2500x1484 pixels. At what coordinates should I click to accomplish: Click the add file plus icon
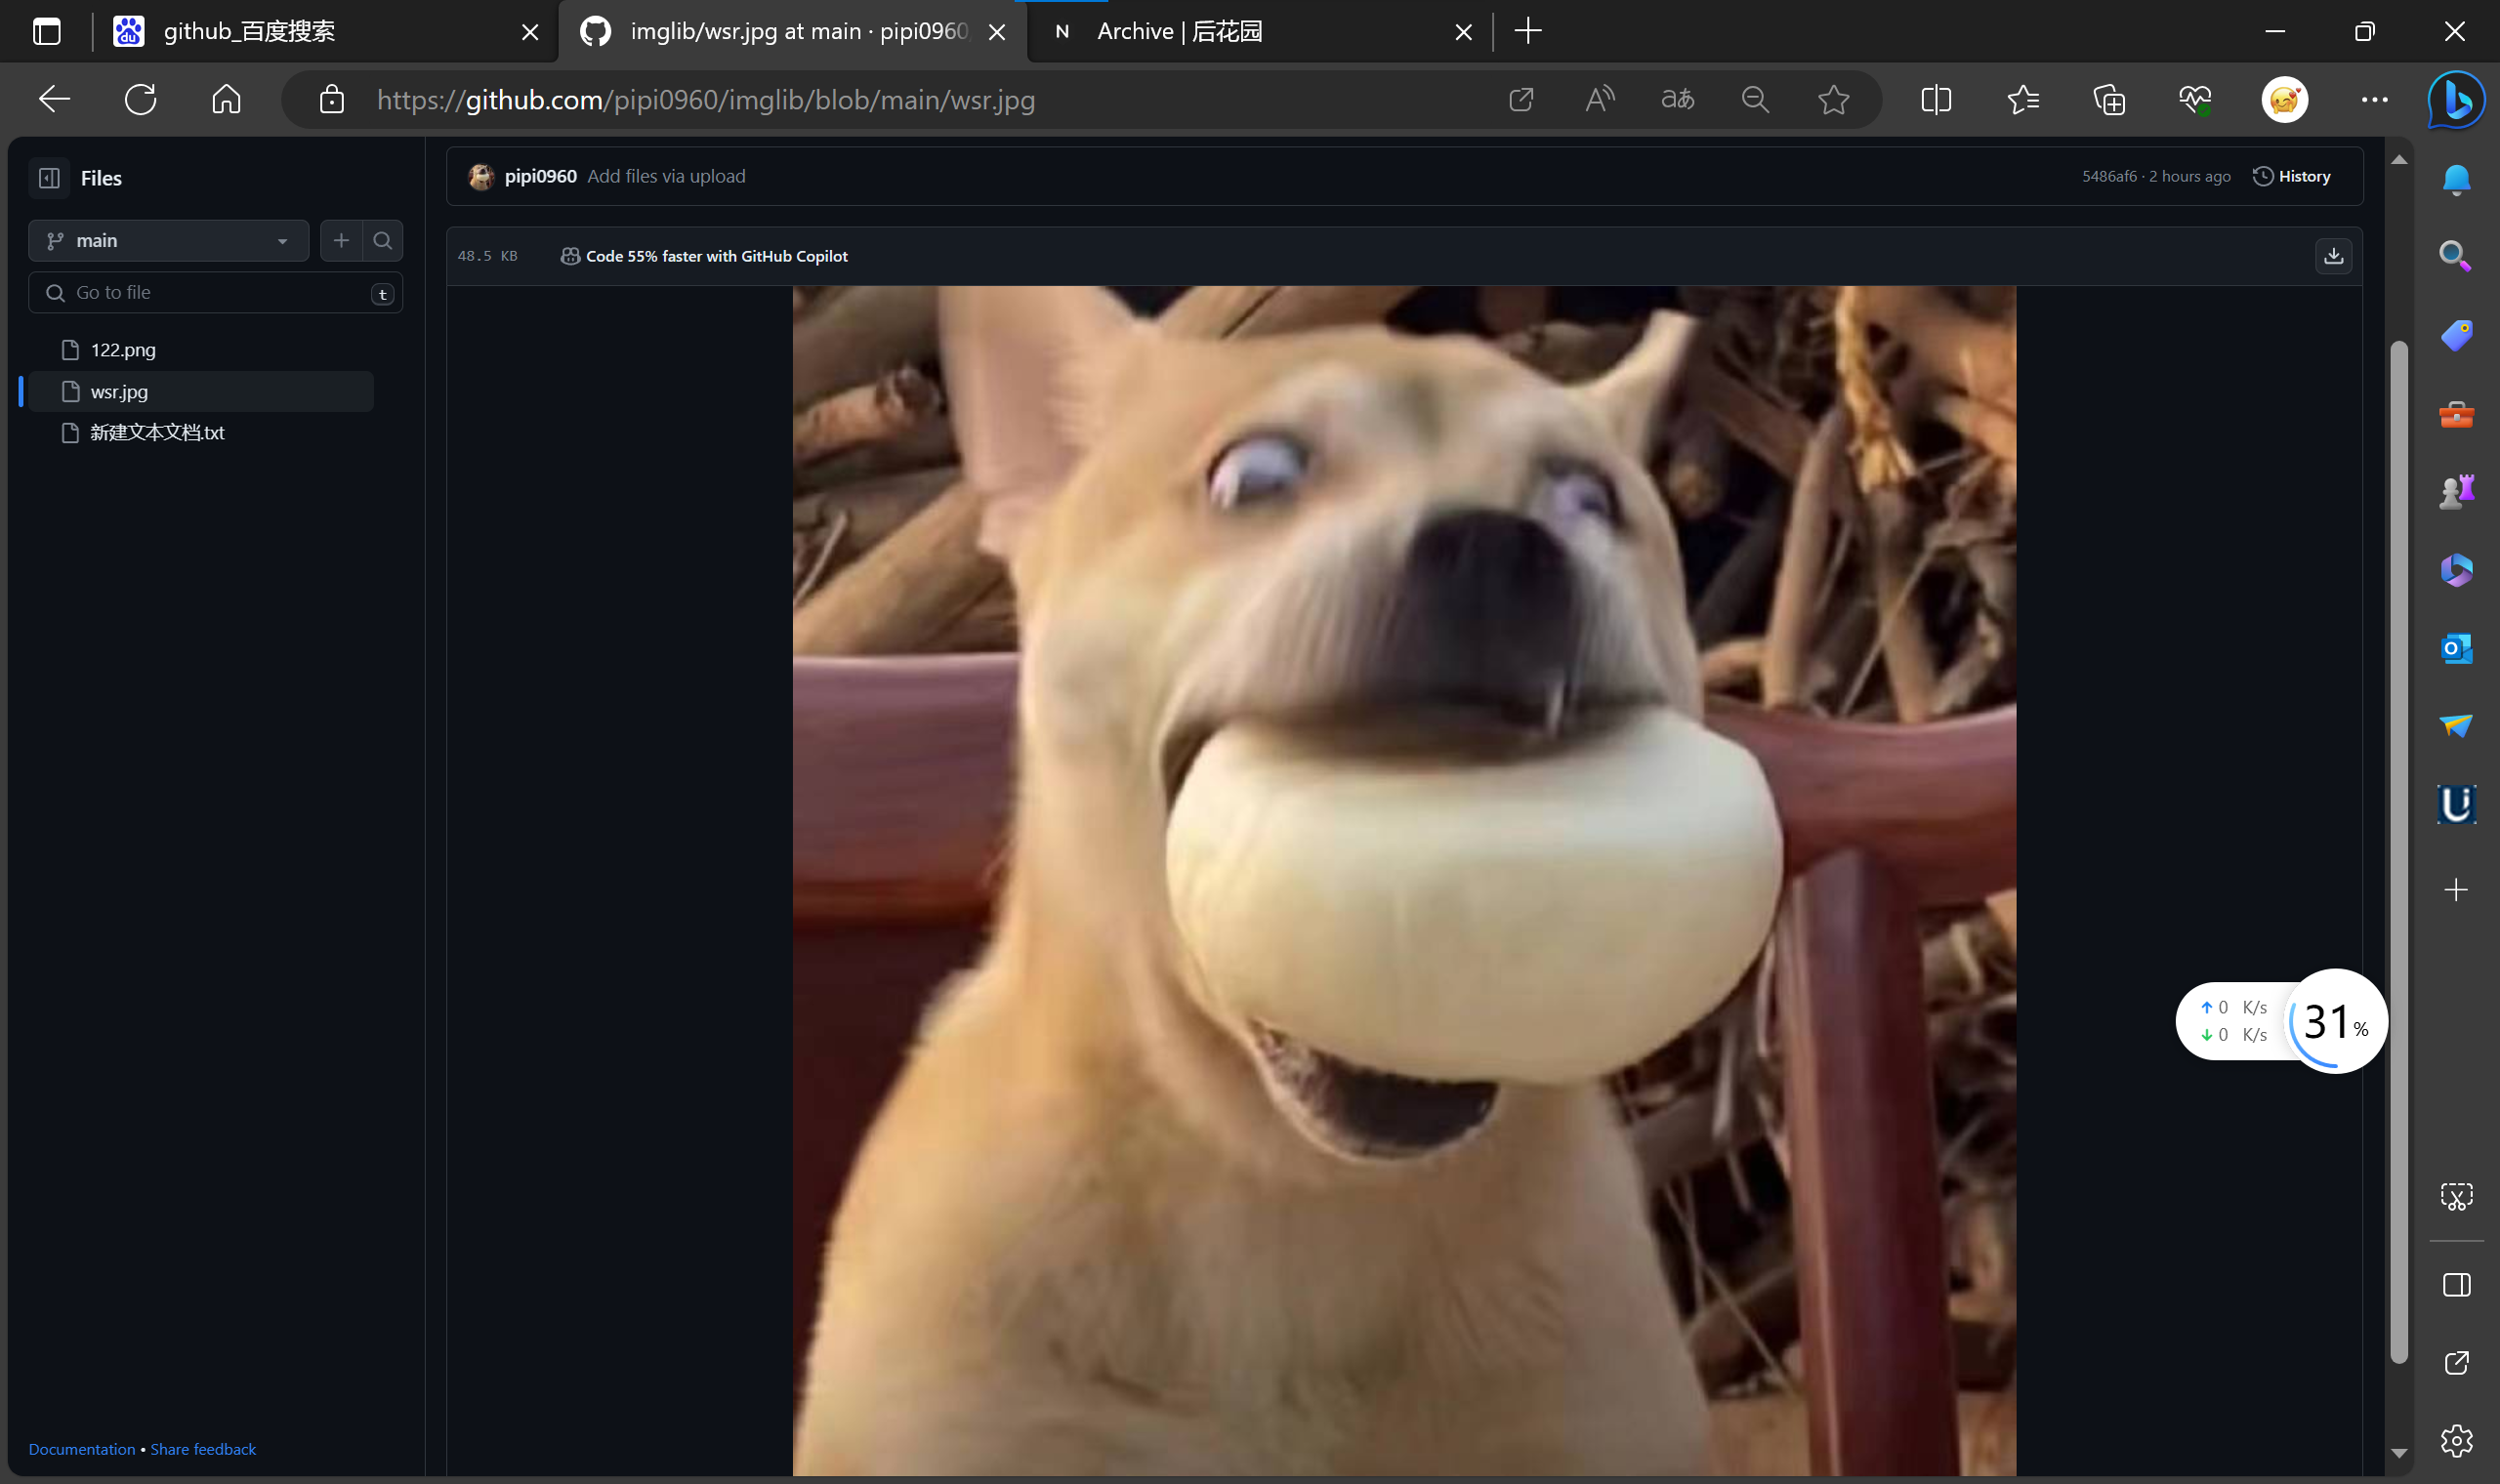point(341,240)
